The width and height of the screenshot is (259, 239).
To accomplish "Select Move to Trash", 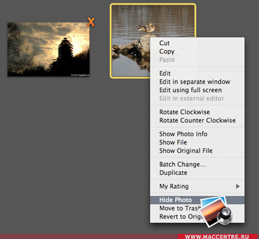I will coord(180,209).
